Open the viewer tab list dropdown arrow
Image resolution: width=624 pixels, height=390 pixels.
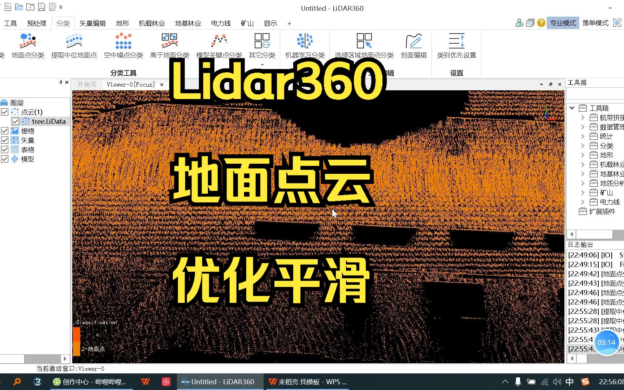point(541,84)
